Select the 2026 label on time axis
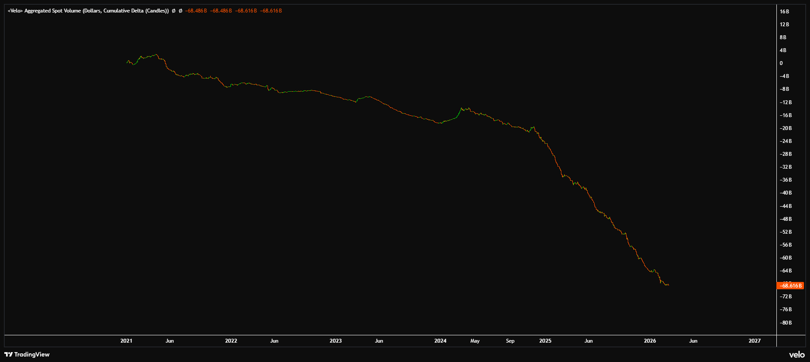810x362 pixels. (650, 341)
